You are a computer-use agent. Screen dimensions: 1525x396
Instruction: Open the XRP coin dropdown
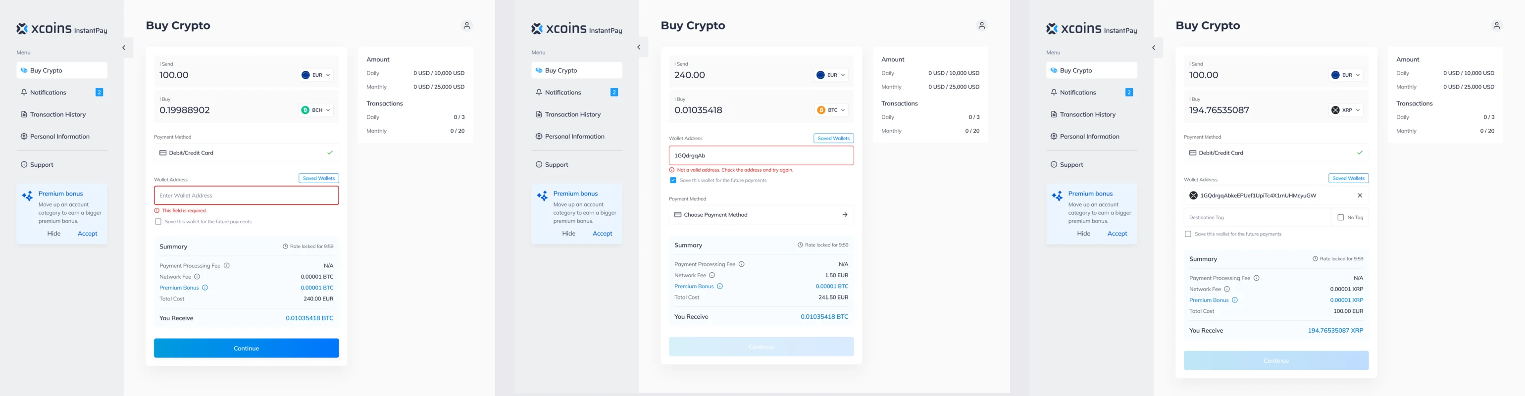pos(1347,110)
